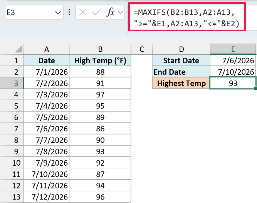Select row 11 header
This screenshot has width=257, height=203.
coord(12,174)
